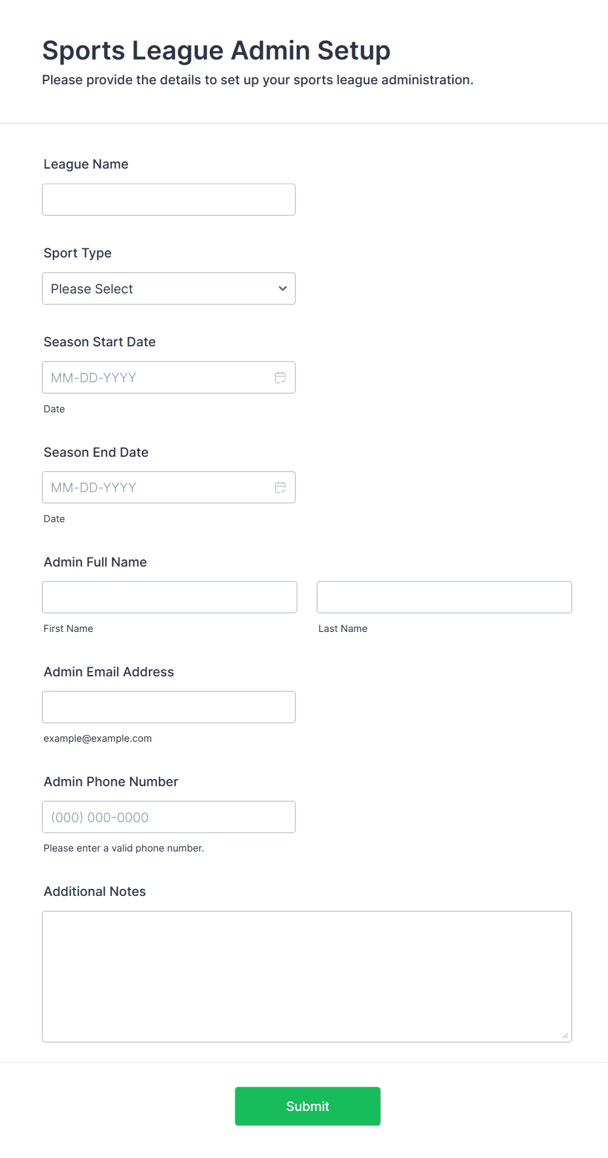
Task: Click the Admin Full Name label
Action: [95, 563]
